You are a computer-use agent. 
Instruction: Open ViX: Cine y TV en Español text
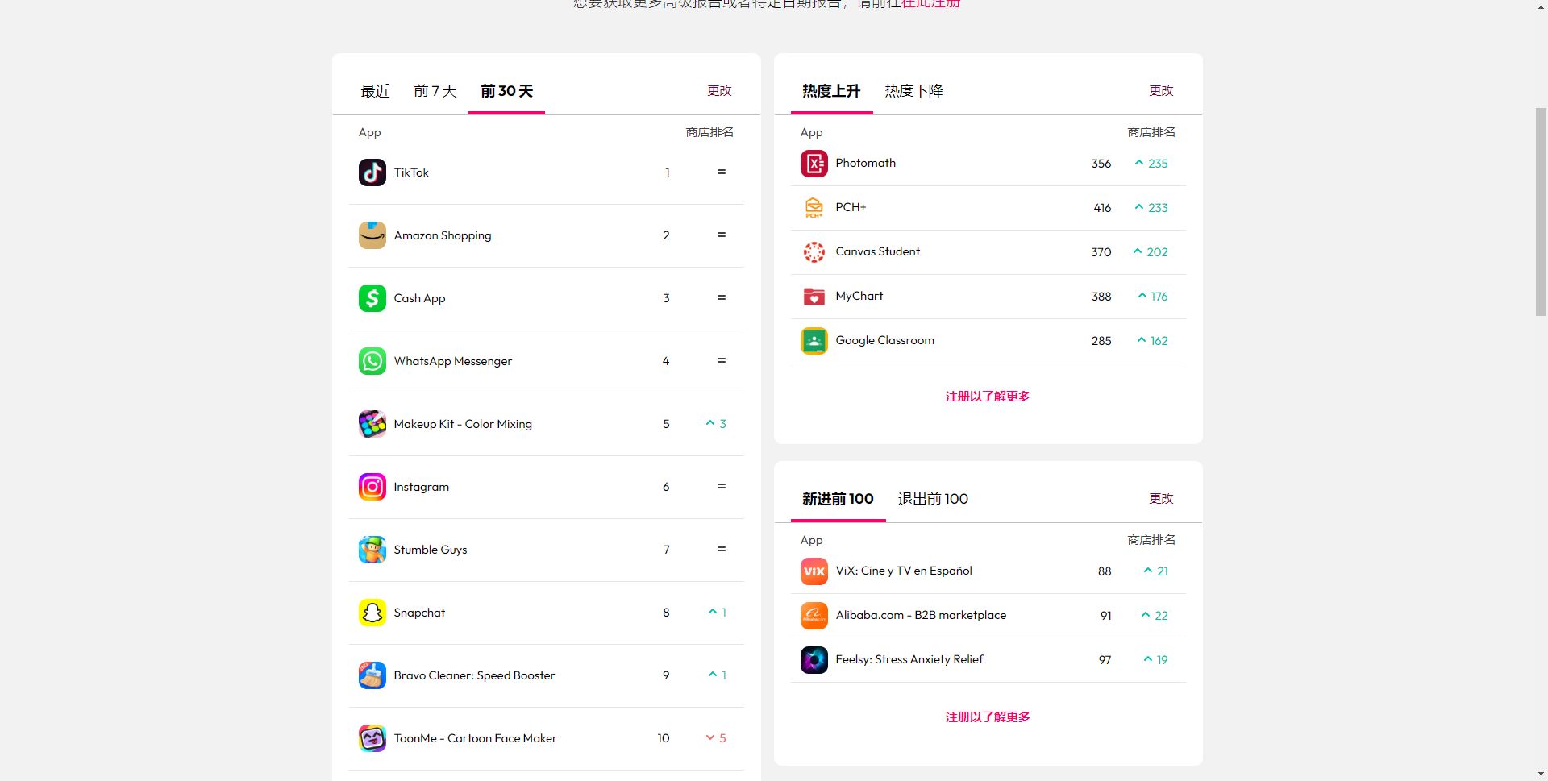(x=904, y=571)
